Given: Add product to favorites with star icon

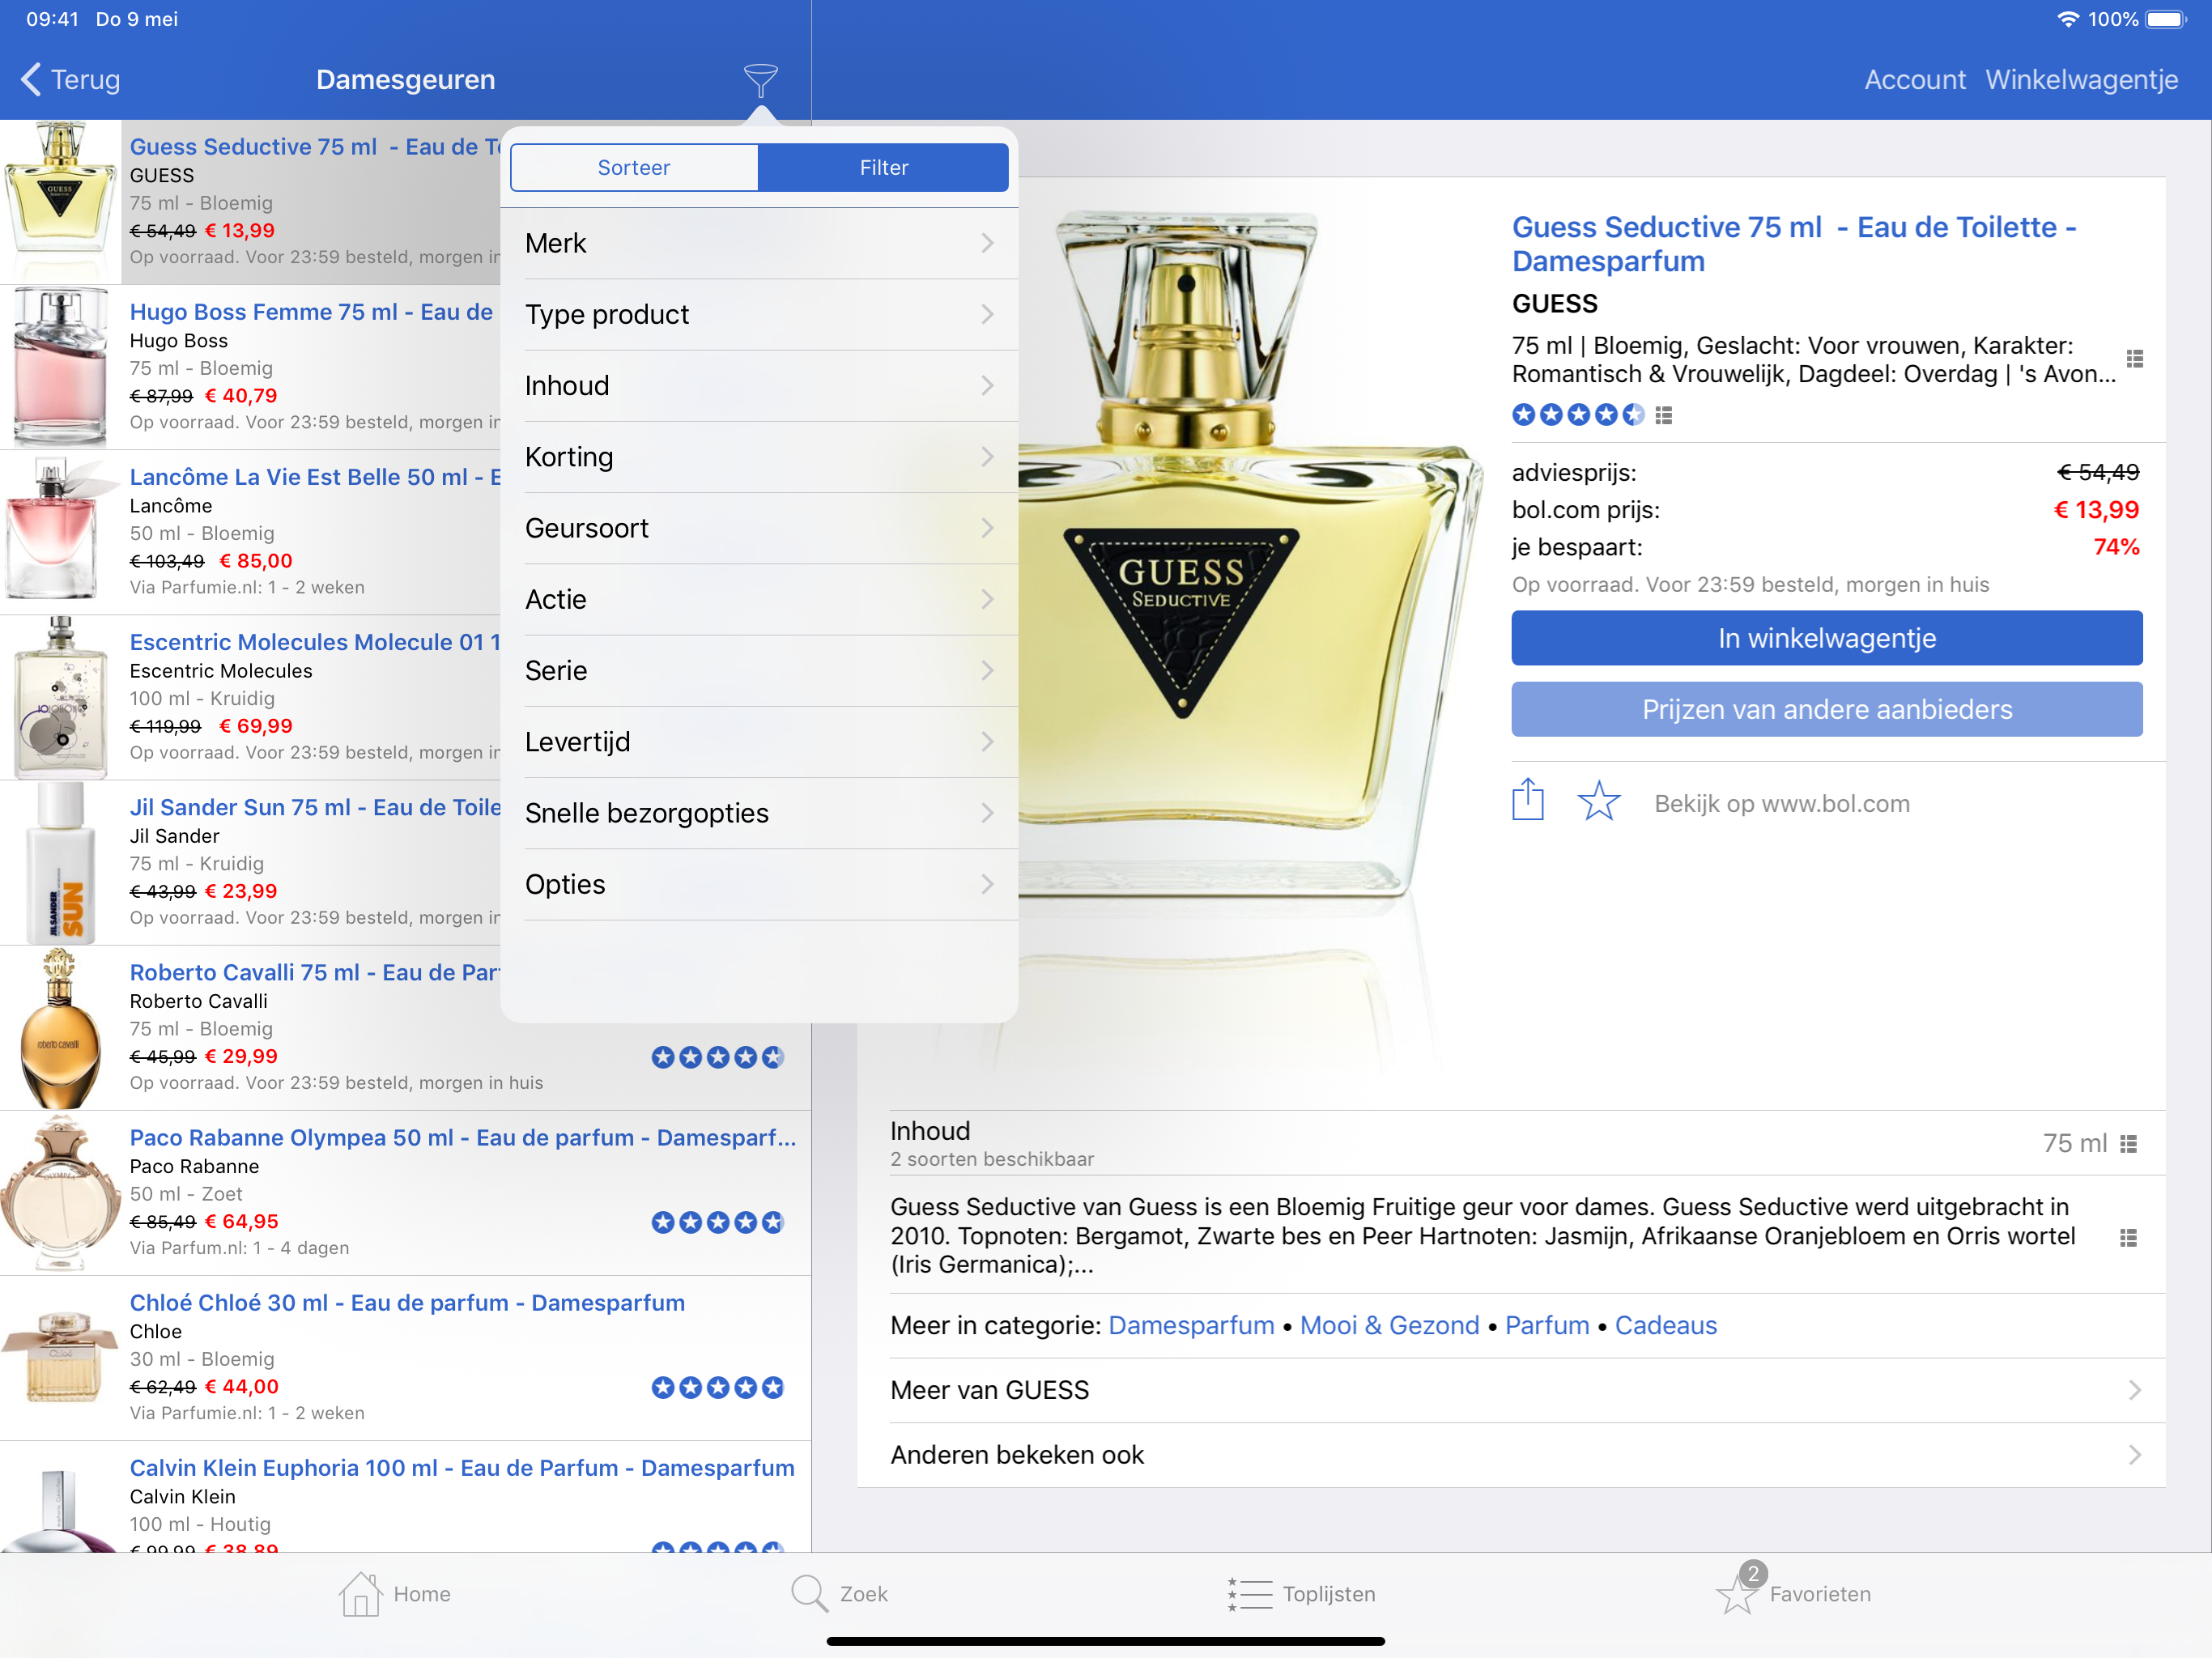Looking at the screenshot, I should (1598, 801).
